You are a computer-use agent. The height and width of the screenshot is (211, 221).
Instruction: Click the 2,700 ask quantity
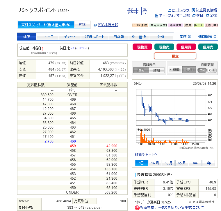click(49, 141)
